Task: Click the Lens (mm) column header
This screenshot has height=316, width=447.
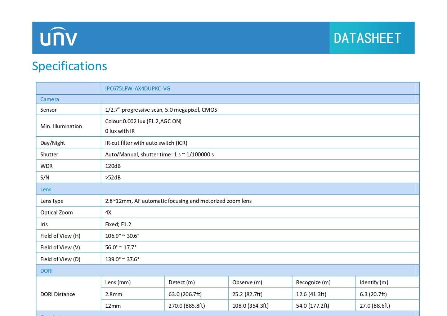Action: click(118, 282)
